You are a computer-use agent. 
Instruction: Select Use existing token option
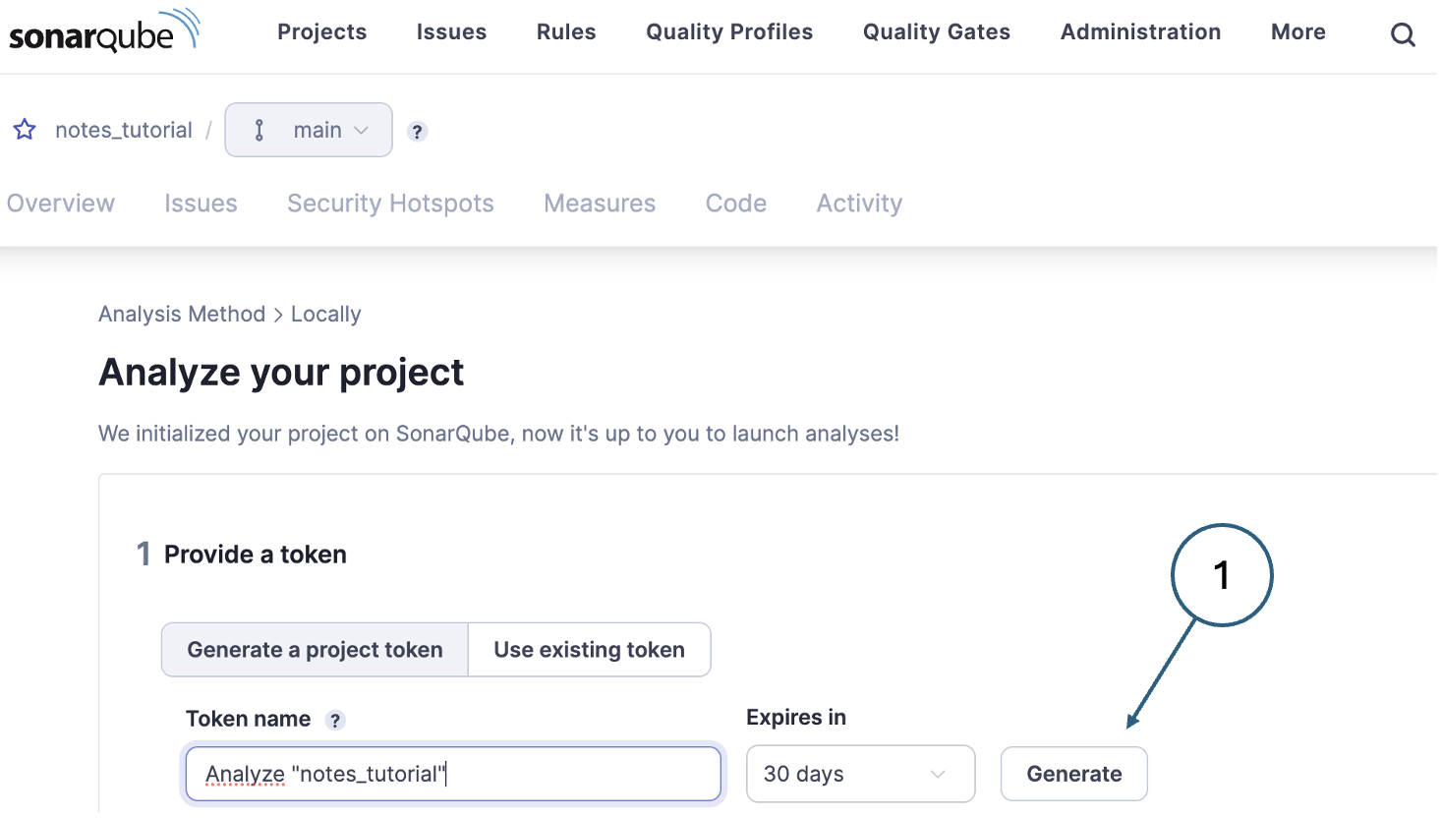tap(589, 650)
